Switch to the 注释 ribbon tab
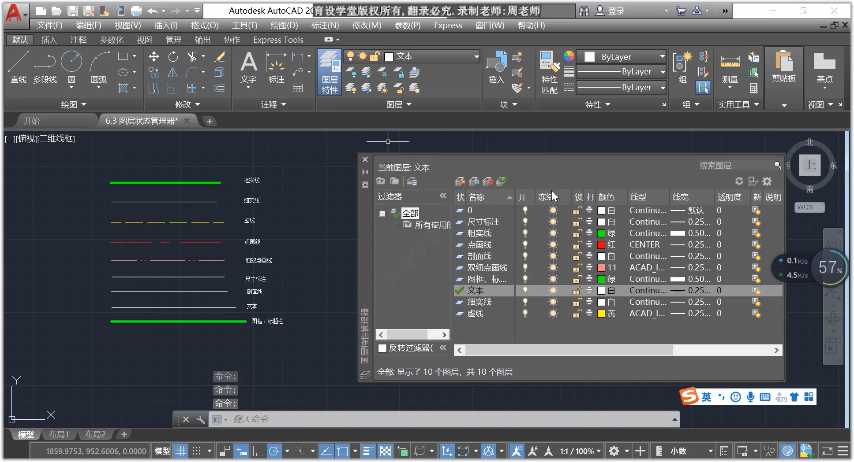The width and height of the screenshot is (854, 462). 78,40
